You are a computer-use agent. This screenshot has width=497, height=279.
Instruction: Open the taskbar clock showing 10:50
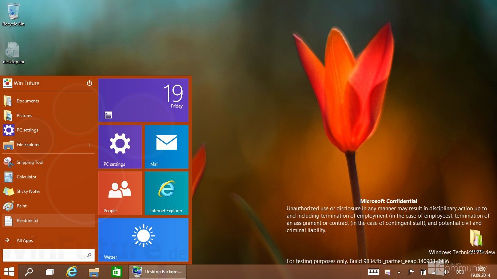[x=481, y=272]
